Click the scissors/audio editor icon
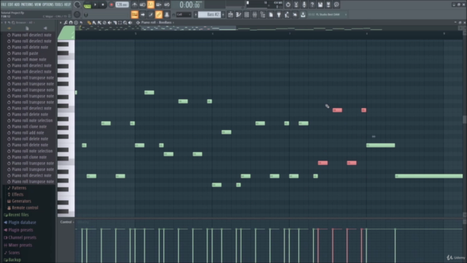Screen dimensions: 467x263 pyautogui.click(x=296, y=5)
